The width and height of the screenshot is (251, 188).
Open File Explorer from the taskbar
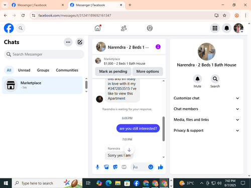(x=117, y=183)
